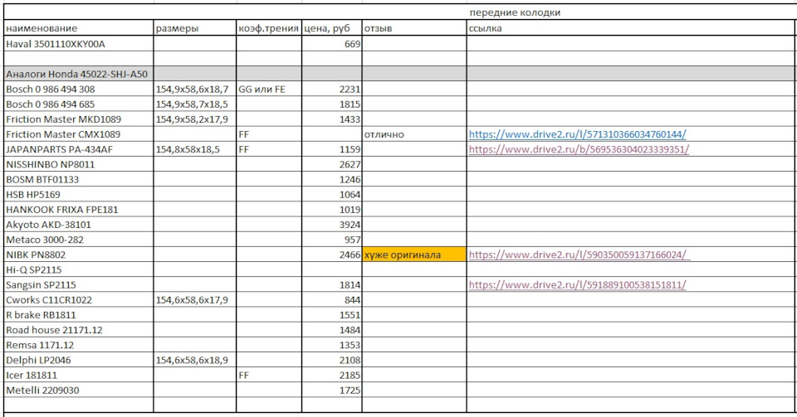Viewport: 797px width, 417px height.
Task: Select 'Road house 21171.12' cell
Action: (78, 330)
